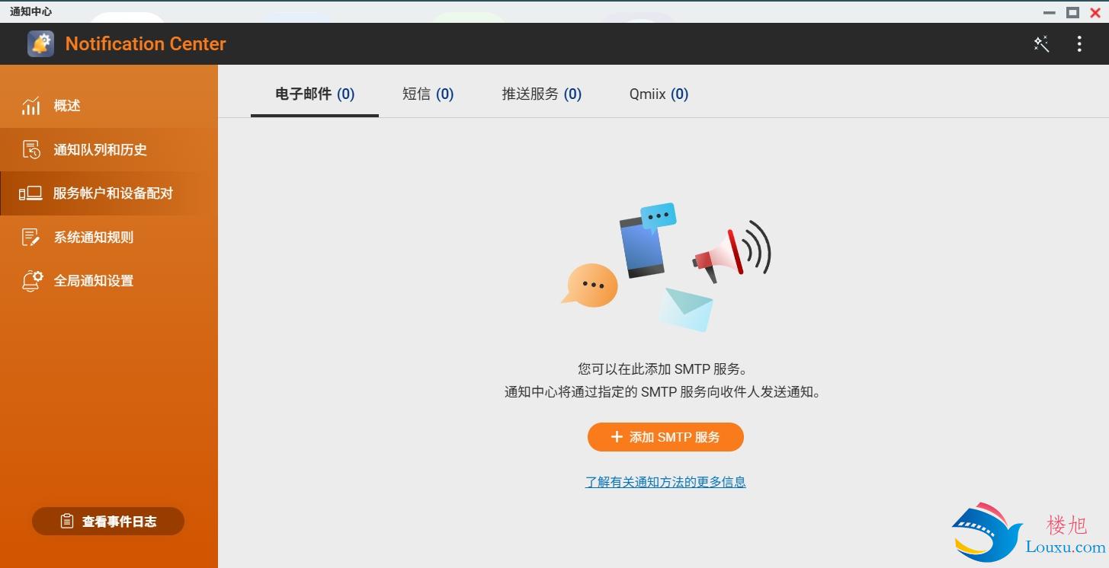Open the setup wizard wand icon
The width and height of the screenshot is (1109, 568).
point(1041,44)
